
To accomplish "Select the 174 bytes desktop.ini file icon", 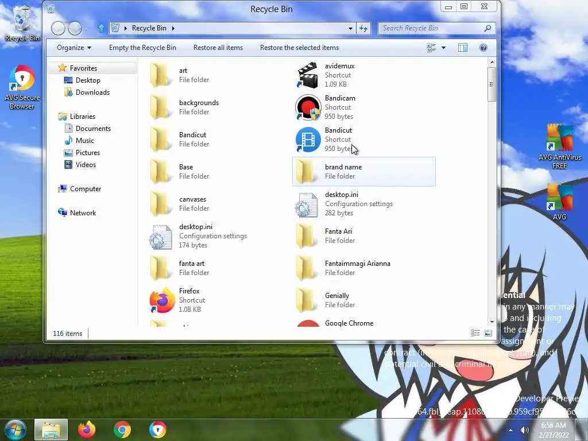I will coord(161,236).
